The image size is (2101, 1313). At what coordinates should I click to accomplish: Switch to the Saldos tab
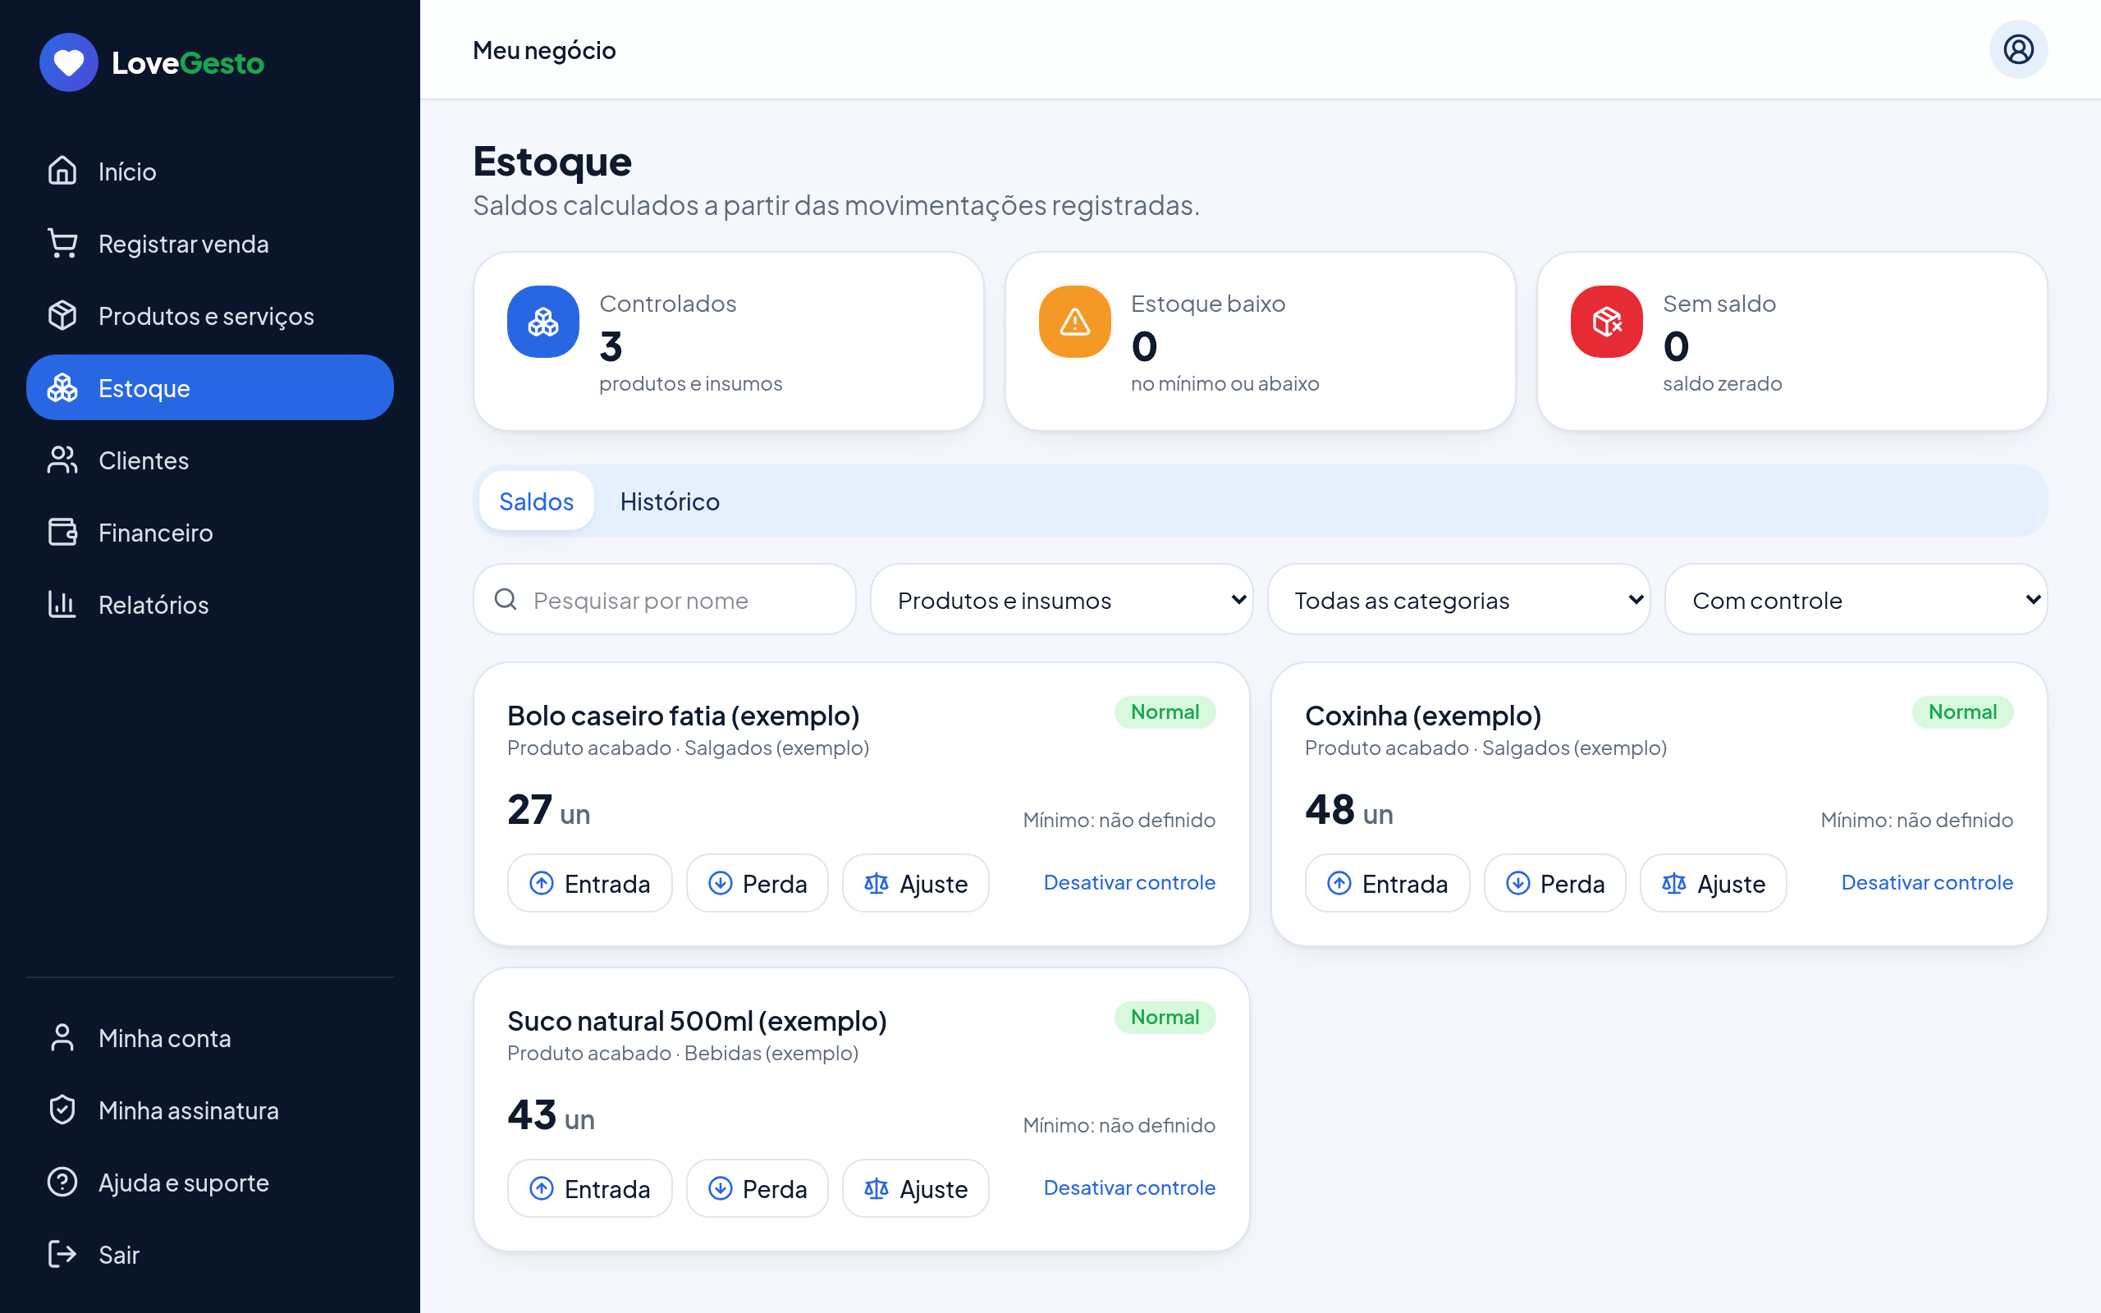point(537,501)
